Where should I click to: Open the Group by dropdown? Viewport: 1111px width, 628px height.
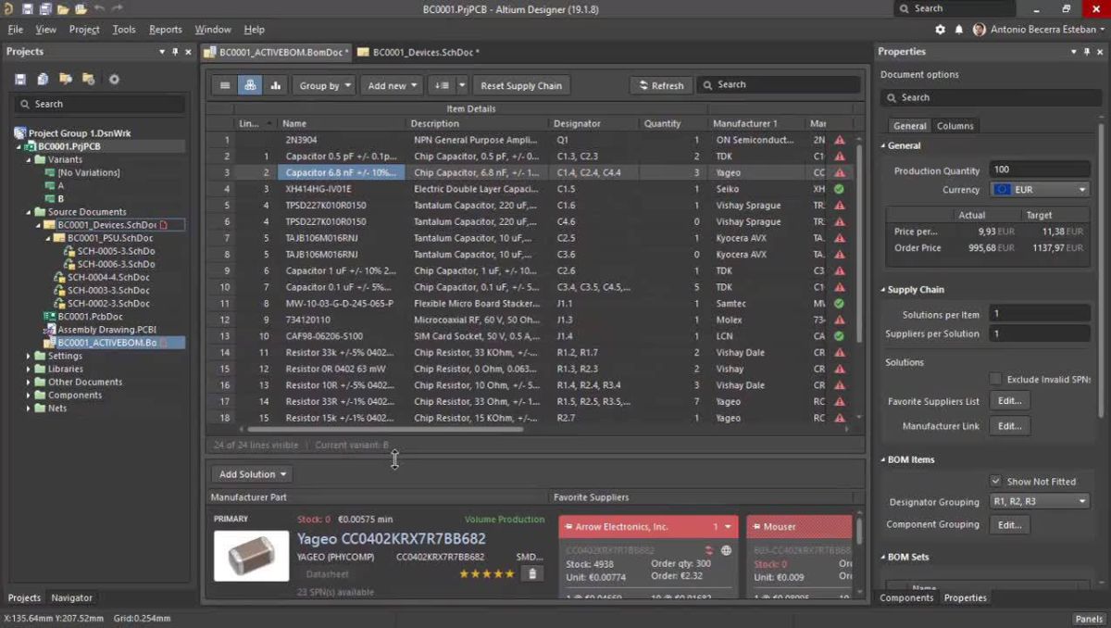[x=324, y=85]
